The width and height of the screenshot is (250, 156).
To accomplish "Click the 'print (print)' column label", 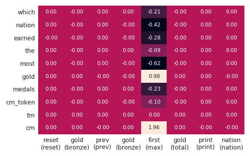I will point(206,143).
